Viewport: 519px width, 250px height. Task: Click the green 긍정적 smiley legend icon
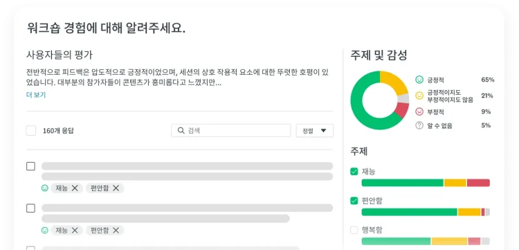419,80
